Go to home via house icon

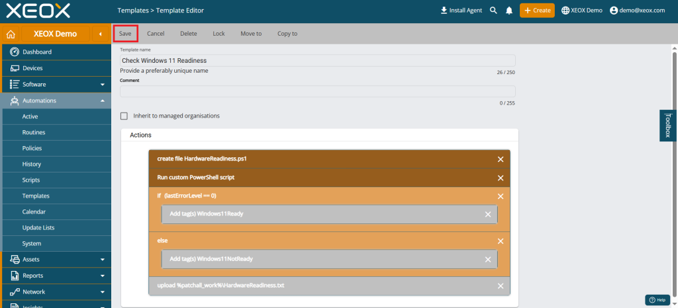point(11,34)
